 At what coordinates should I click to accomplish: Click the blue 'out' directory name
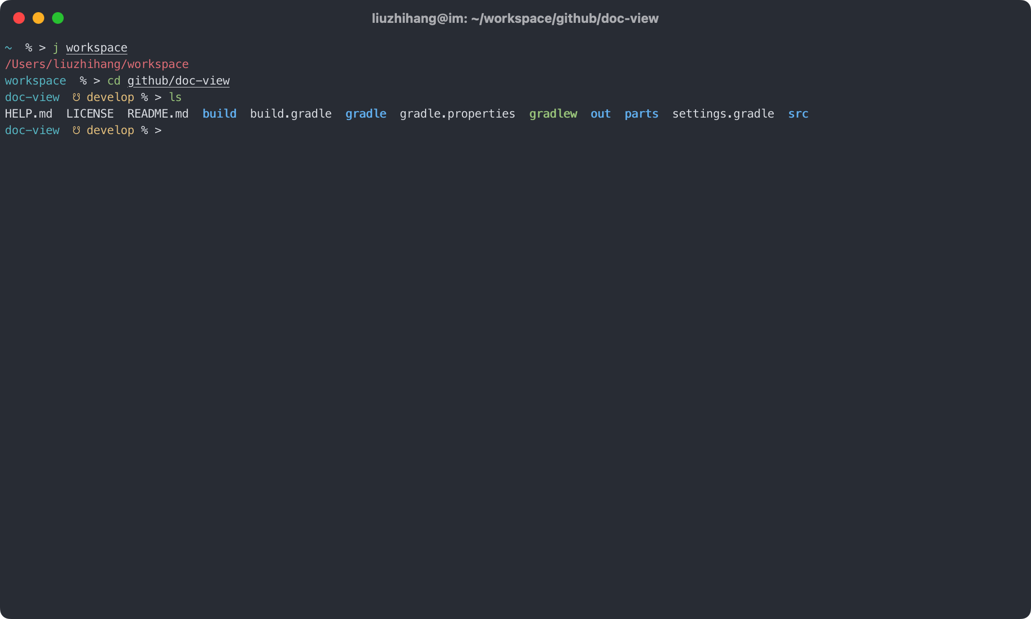(x=601, y=114)
